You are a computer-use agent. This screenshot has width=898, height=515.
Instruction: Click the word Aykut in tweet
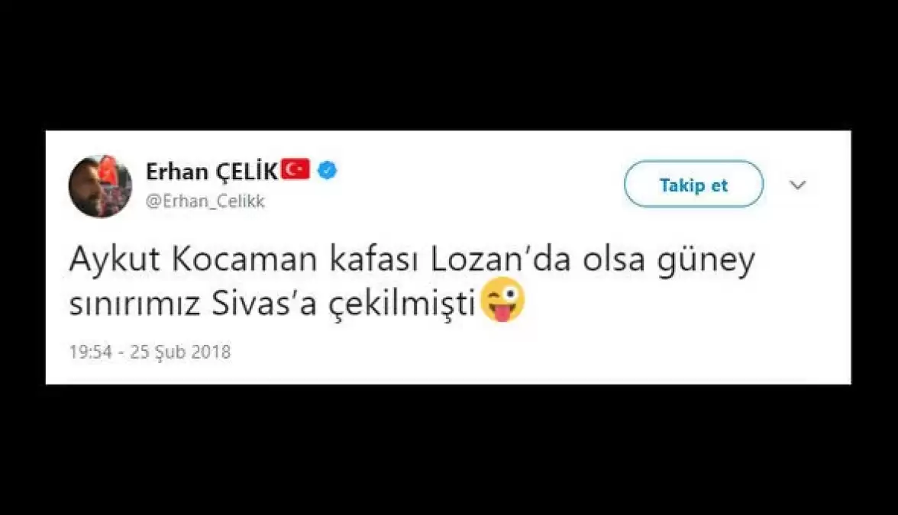pyautogui.click(x=115, y=261)
